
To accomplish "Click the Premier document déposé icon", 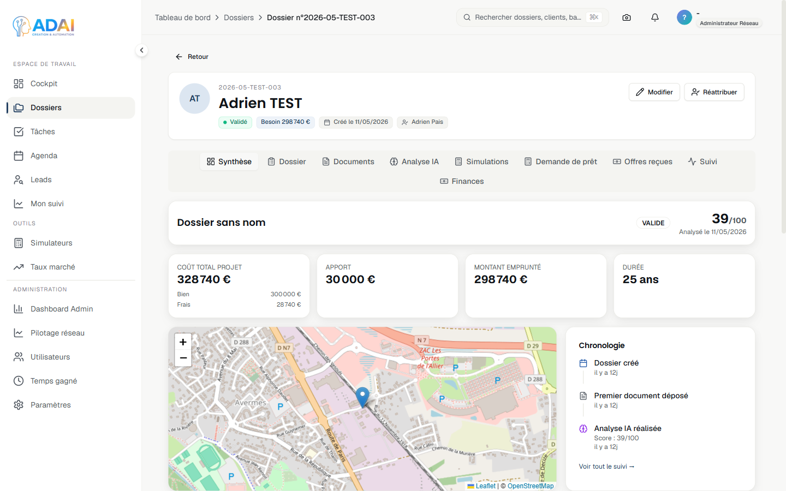I will [583, 396].
